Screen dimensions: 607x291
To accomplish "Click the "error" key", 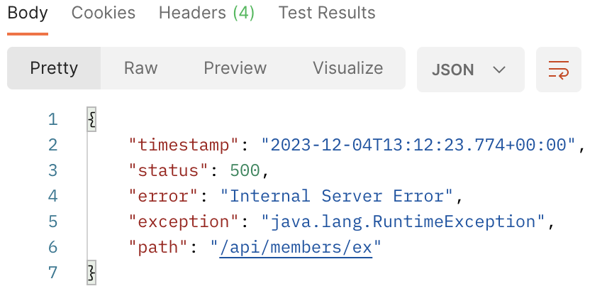I will pos(164,196).
